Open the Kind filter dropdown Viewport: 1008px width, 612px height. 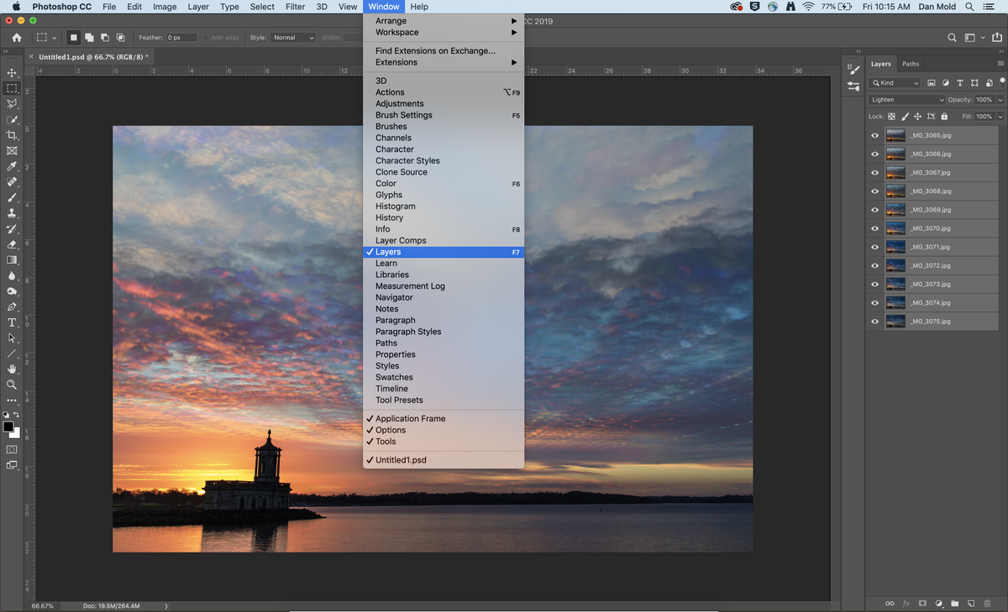(x=895, y=82)
